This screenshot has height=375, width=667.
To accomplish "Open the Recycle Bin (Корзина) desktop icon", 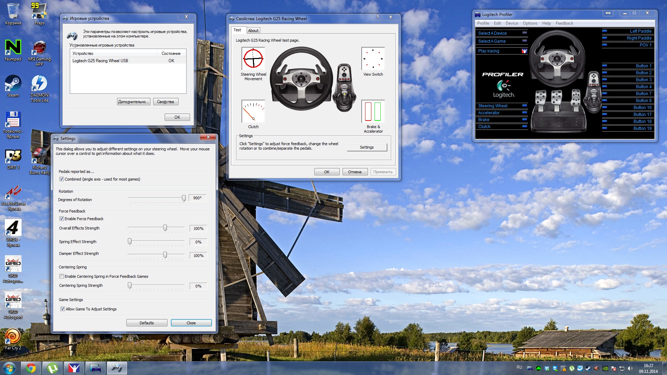I will click(13, 14).
